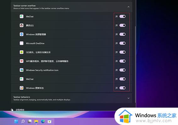Click the Bluetooth icon beside Windows 资源管理器
This screenshot has width=178, height=125.
tap(22, 34)
